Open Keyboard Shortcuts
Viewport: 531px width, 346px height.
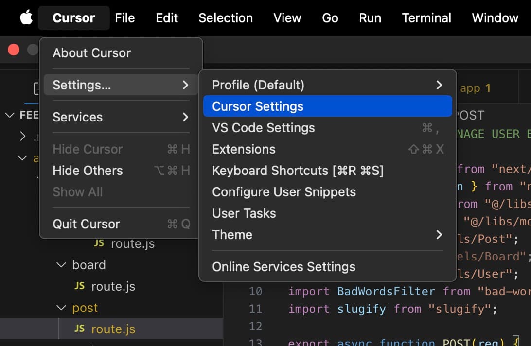[x=327, y=171]
